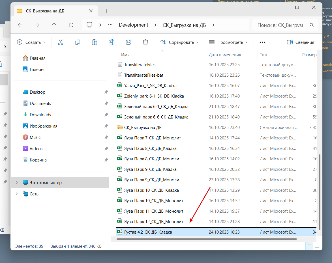332x263 pixels.
Task: Click the vertical scrollbar of file list
Action: click(320, 192)
